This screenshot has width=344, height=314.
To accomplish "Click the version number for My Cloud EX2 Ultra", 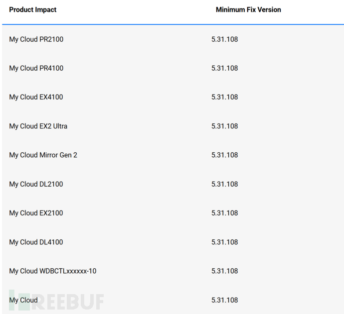I will pyautogui.click(x=224, y=126).
